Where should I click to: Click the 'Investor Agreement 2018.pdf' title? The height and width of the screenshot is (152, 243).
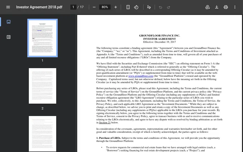[39, 7]
